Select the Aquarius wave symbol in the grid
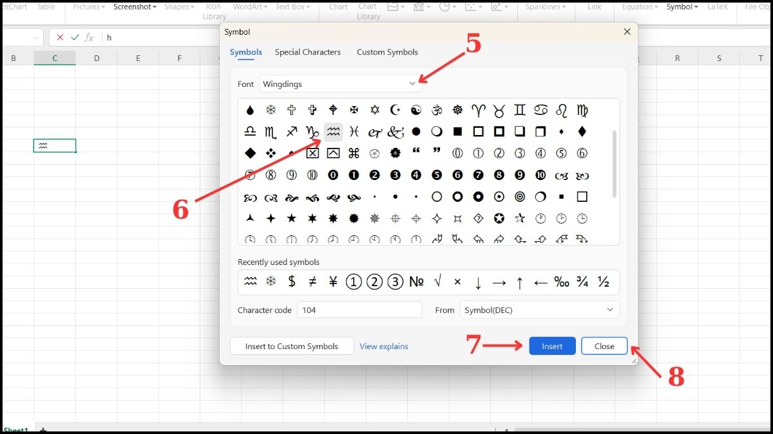This screenshot has width=773, height=434. pyautogui.click(x=333, y=132)
